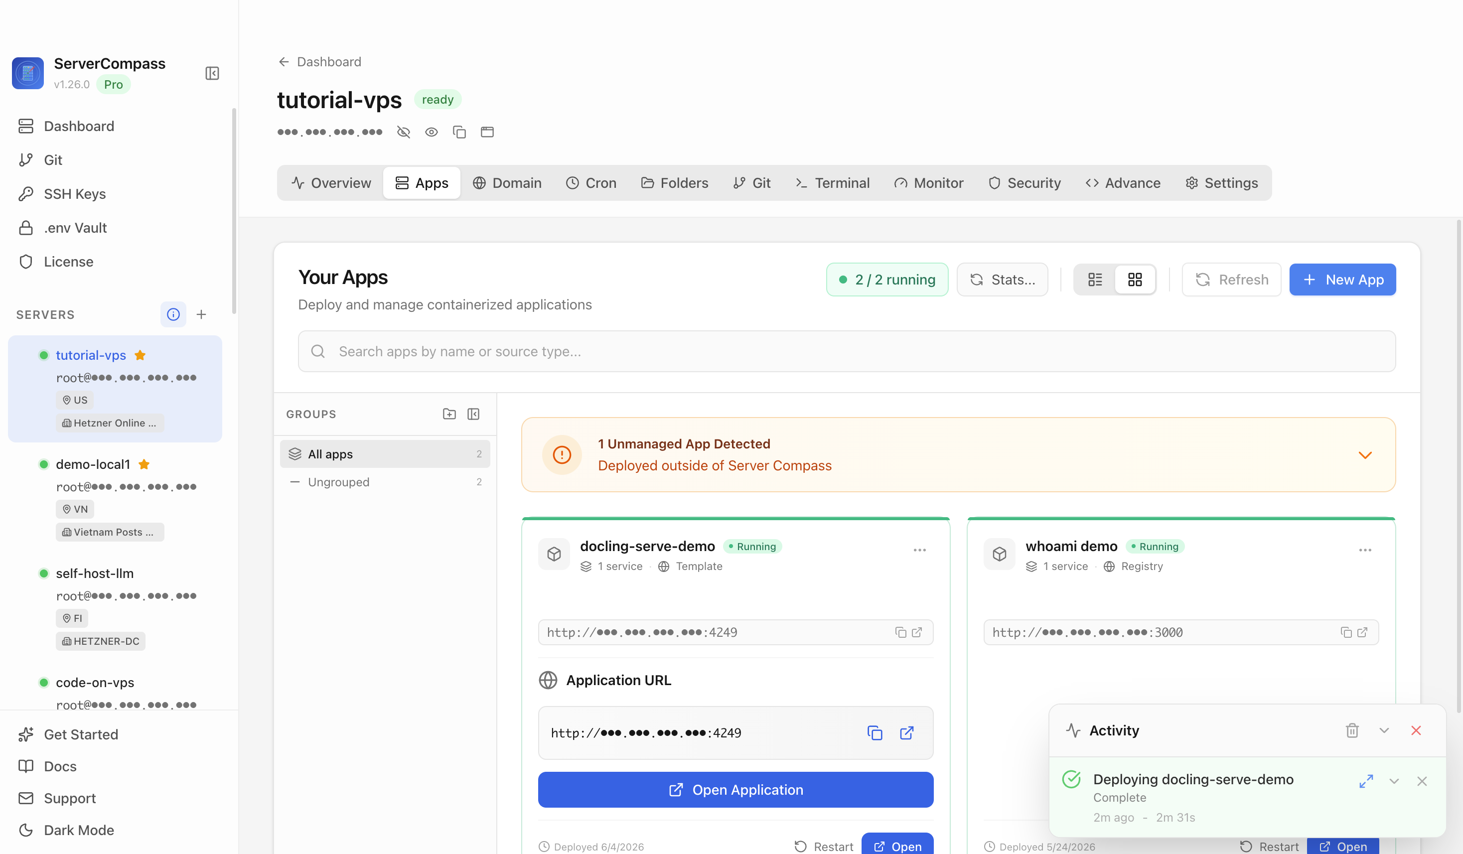Open whoami port 3000 URL externally
Image resolution: width=1463 pixels, height=854 pixels.
coord(1362,632)
